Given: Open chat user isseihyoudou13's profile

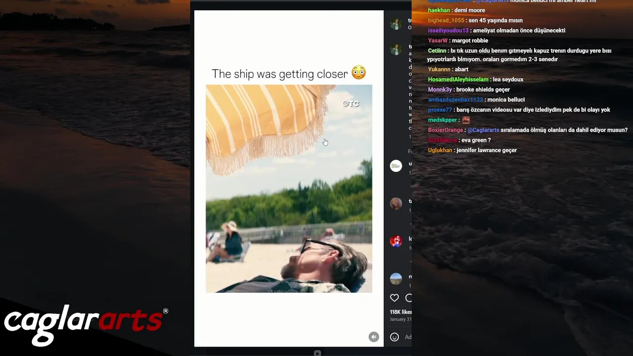Looking at the screenshot, I should click(448, 31).
